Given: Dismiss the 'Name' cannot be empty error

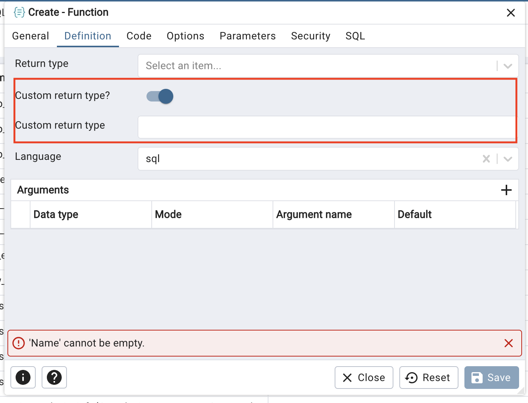Looking at the screenshot, I should (x=508, y=343).
